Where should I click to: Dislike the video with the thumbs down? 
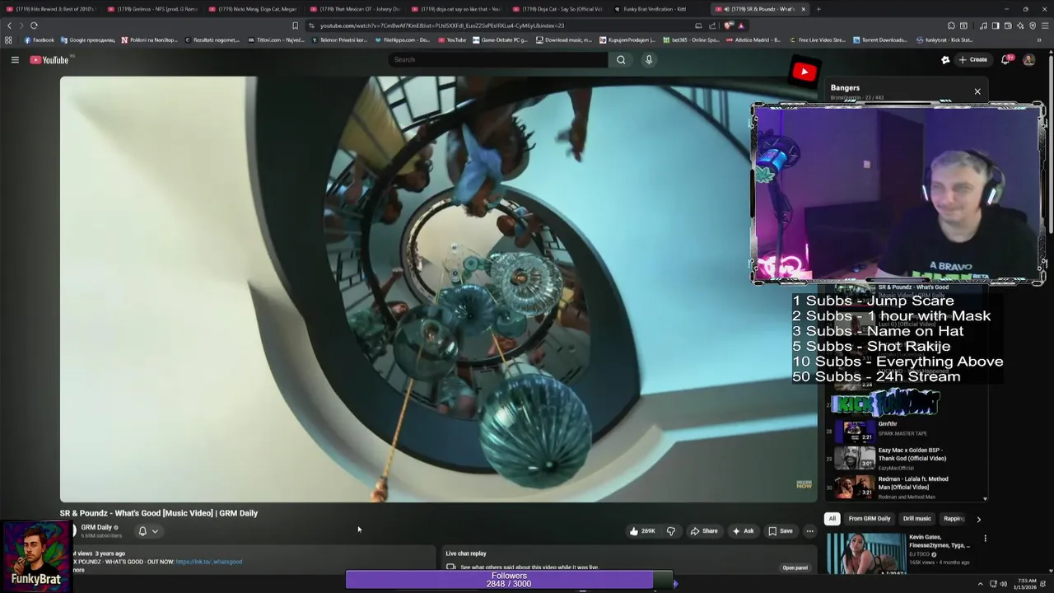(x=670, y=531)
